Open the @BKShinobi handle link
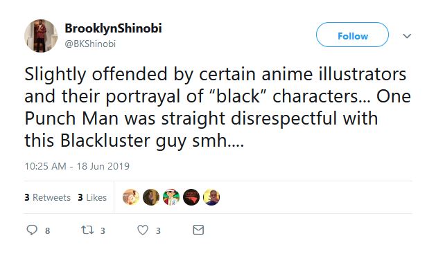 click(90, 44)
